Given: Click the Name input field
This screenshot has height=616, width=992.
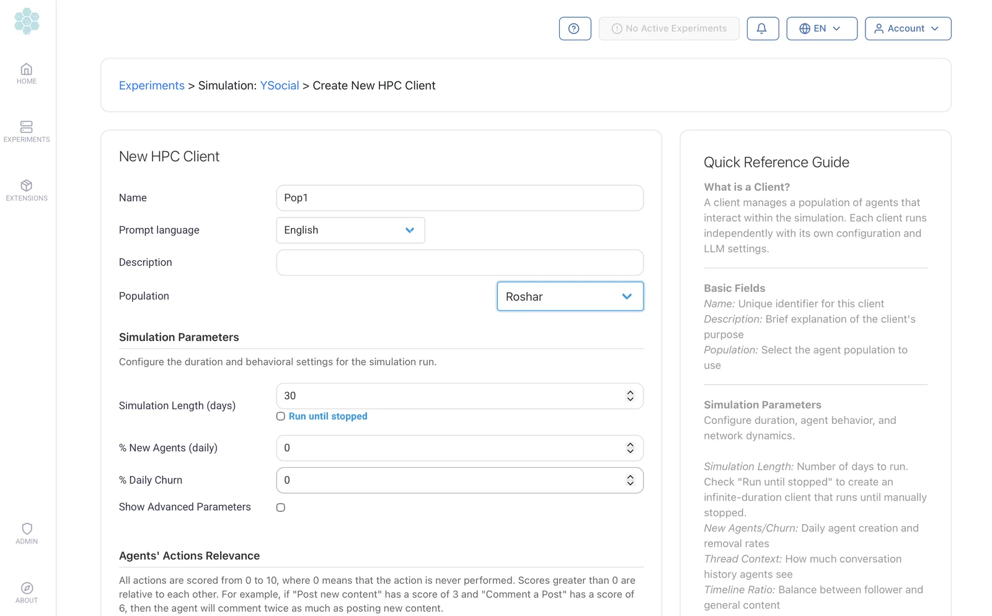Looking at the screenshot, I should 459,198.
